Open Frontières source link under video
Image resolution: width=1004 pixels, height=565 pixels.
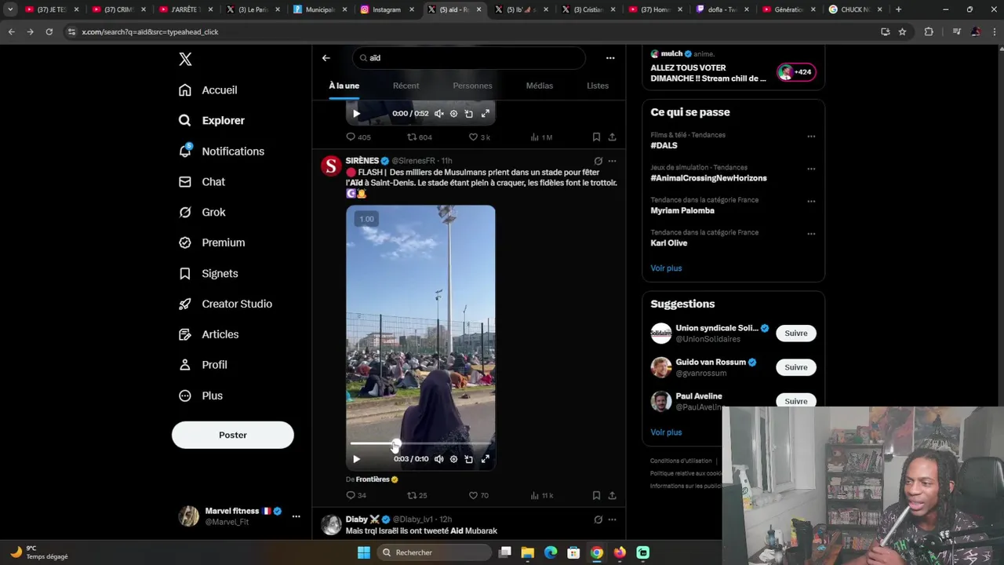(x=373, y=479)
